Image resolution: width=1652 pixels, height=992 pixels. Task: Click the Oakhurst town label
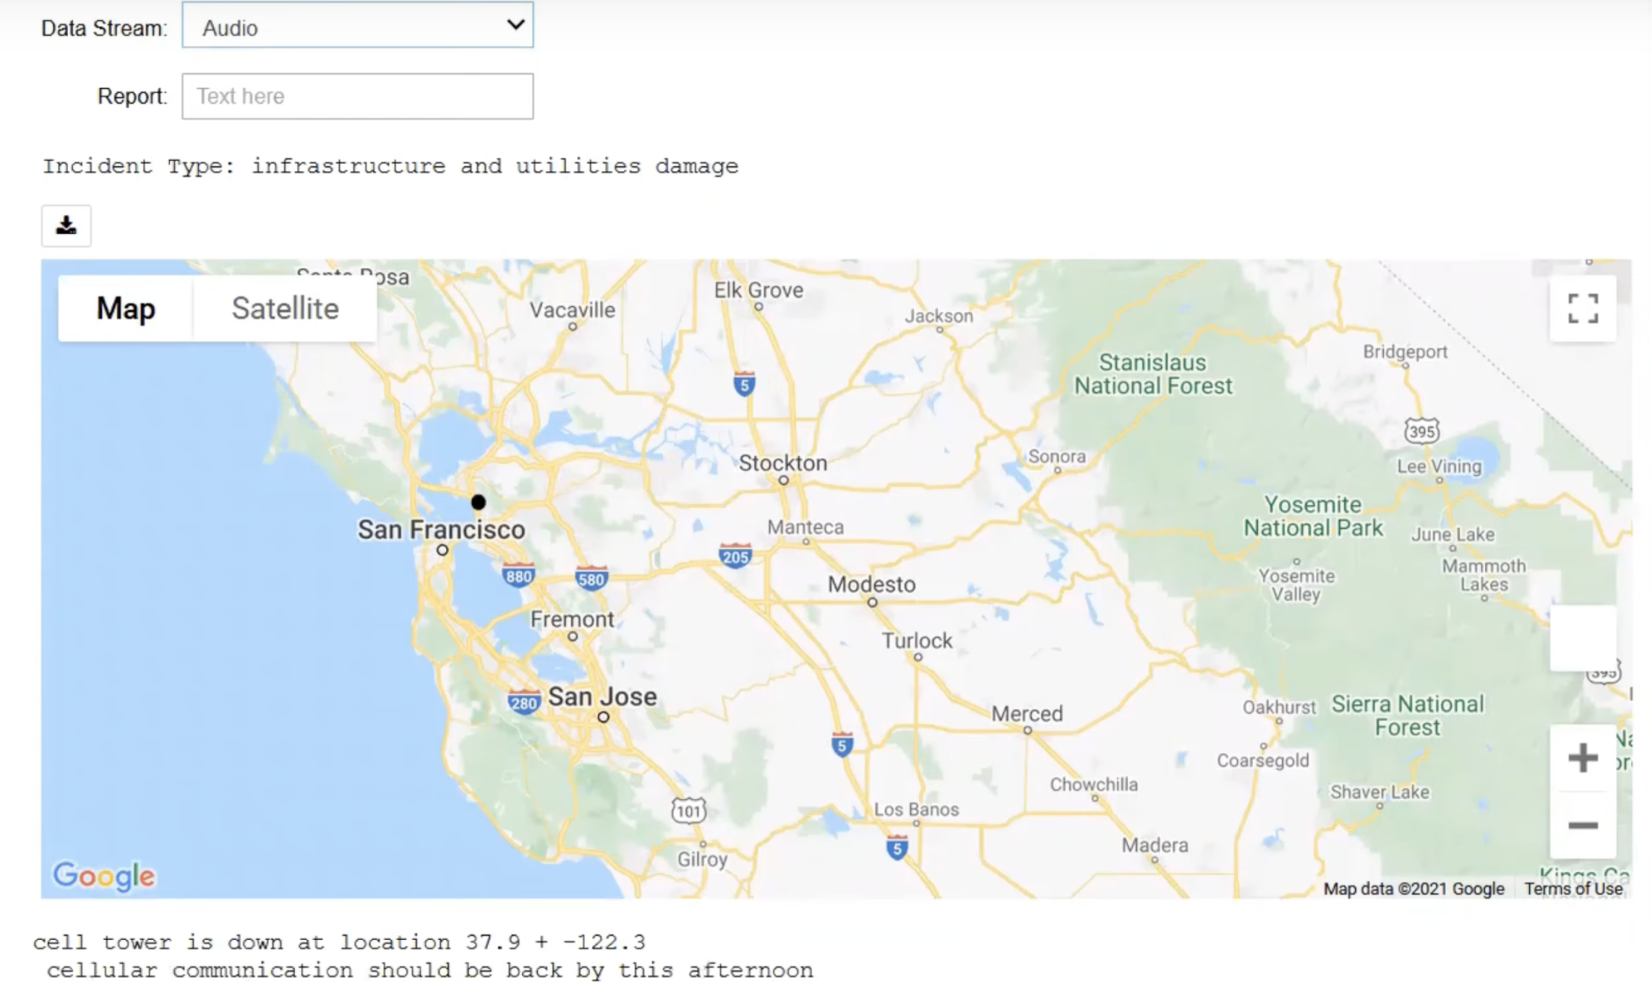click(x=1279, y=707)
